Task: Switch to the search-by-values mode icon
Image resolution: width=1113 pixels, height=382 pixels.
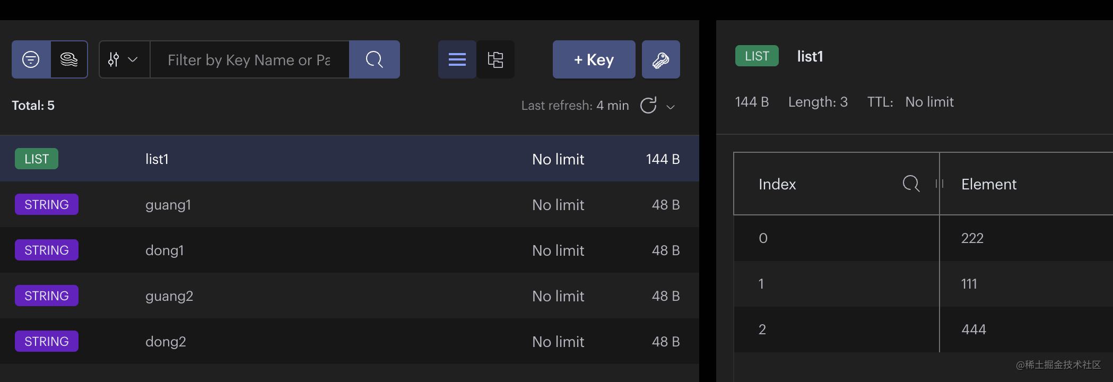Action: pyautogui.click(x=69, y=59)
